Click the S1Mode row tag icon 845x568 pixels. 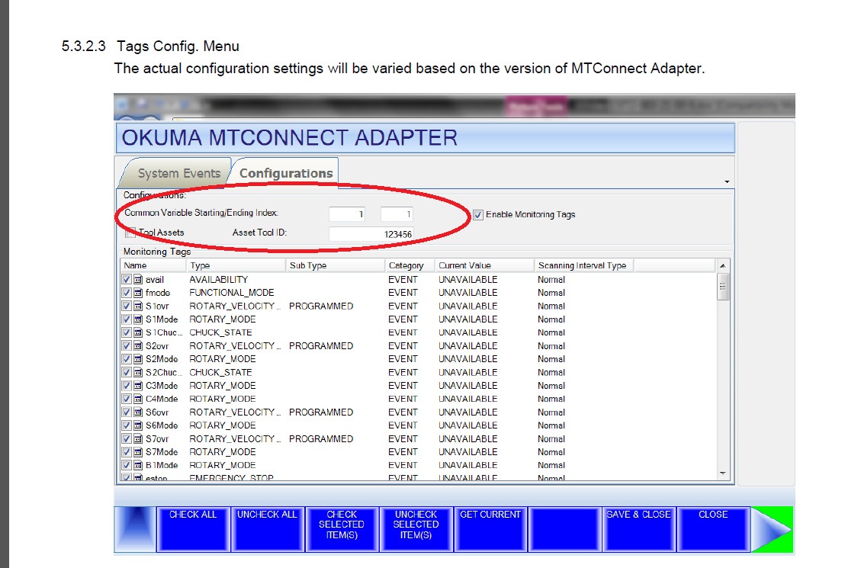(x=138, y=319)
